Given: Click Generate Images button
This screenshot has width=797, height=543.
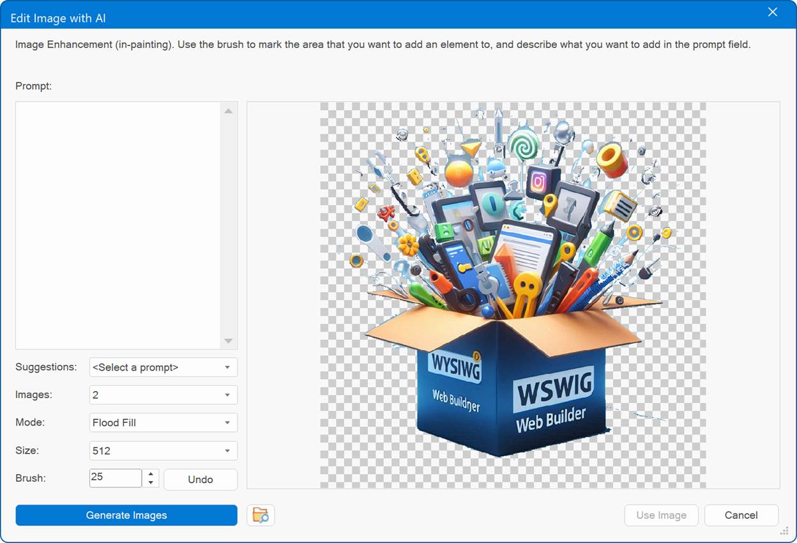Looking at the screenshot, I should [x=126, y=515].
